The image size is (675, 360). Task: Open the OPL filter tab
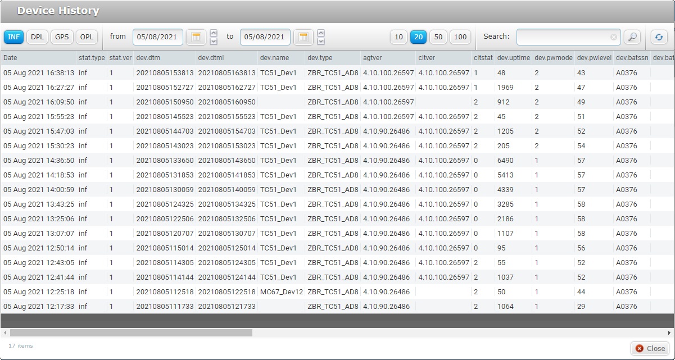click(x=87, y=37)
